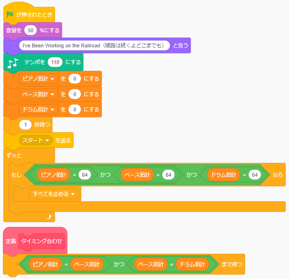The height and width of the screenshot is (279, 289).
Task: Click ドラム拍計 variable in the if condition
Action: coord(224,175)
